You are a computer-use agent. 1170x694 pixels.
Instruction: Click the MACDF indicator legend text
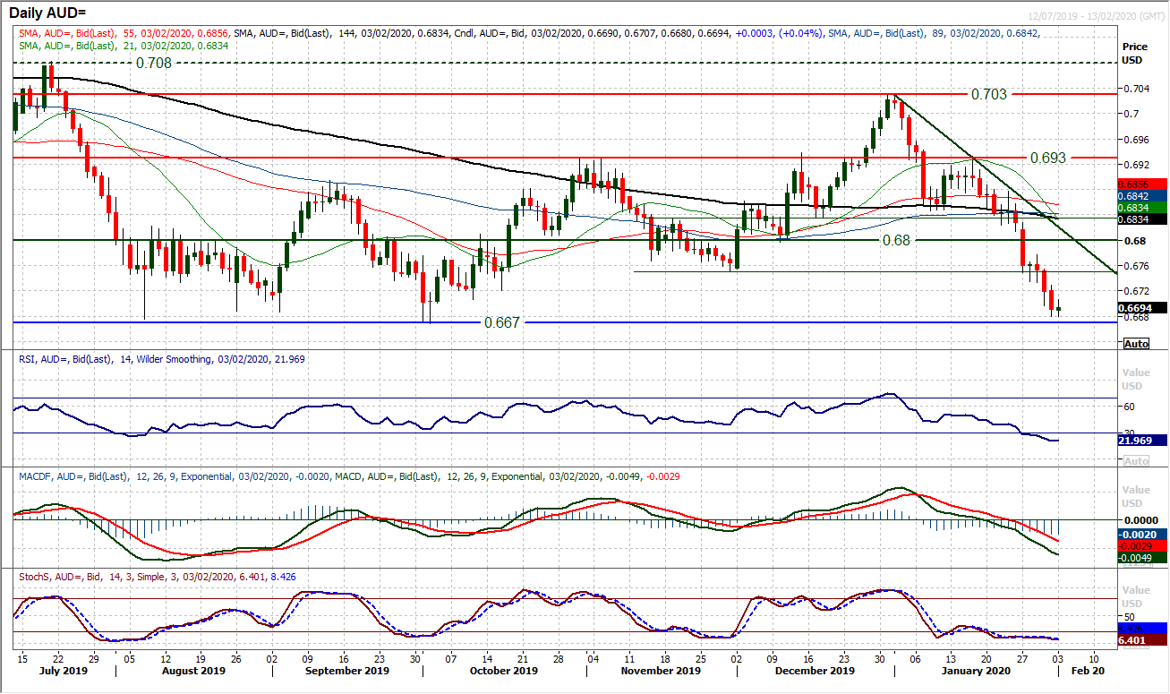(347, 476)
